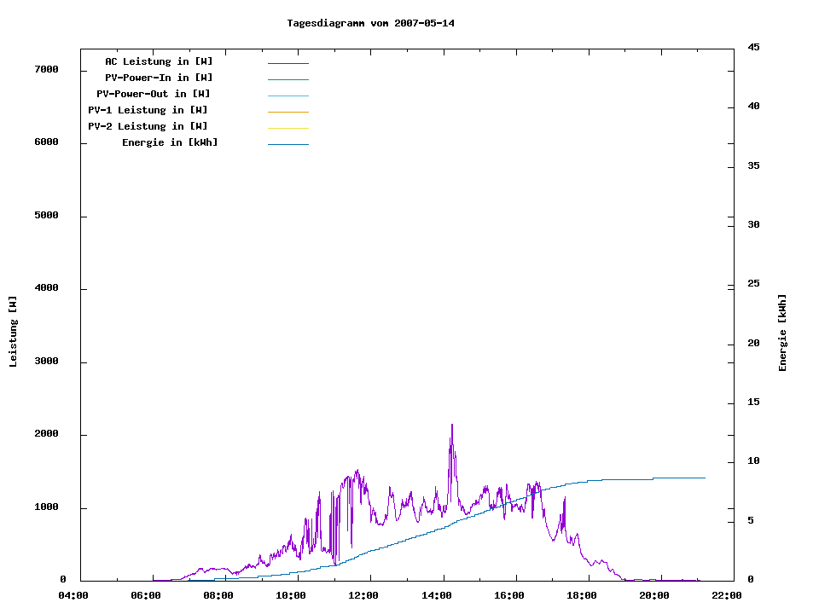Viewport: 819px width, 614px height.
Task: Click the 7000 value on the left axis
Action: pos(45,69)
